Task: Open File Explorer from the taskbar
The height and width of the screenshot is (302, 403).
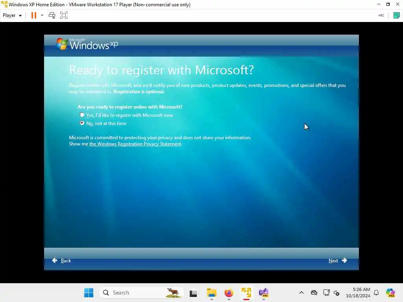Action: [211, 293]
